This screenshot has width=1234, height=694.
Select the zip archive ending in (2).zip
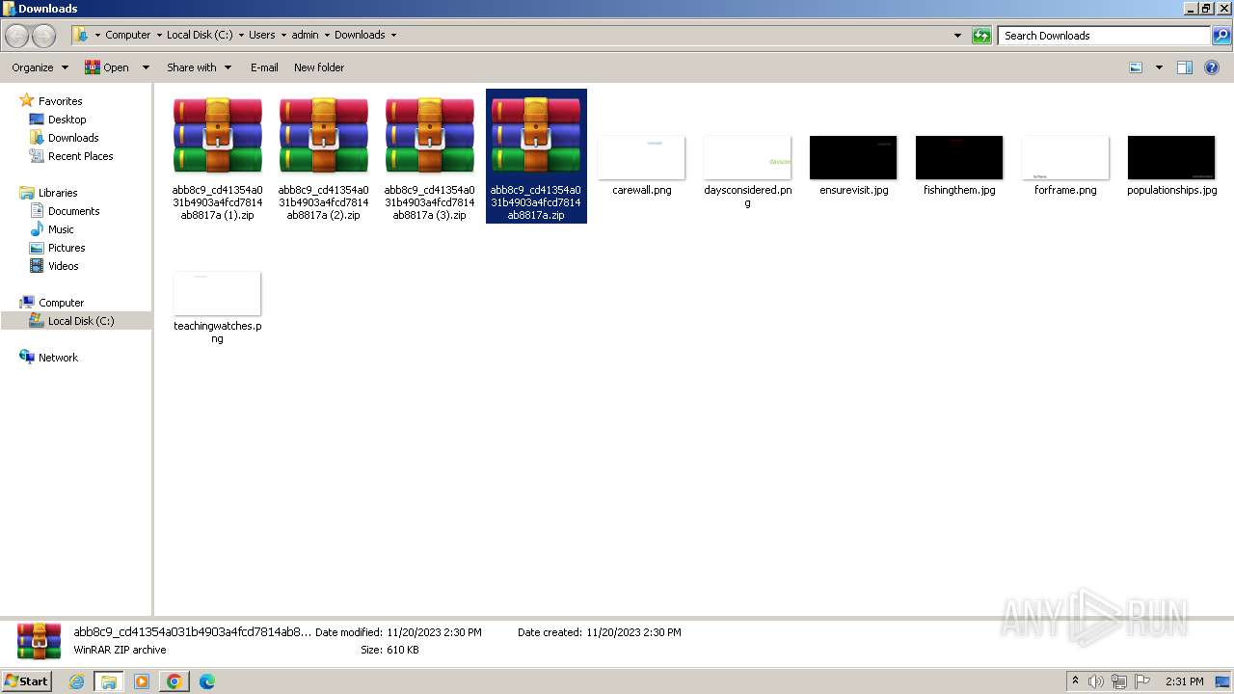click(324, 156)
